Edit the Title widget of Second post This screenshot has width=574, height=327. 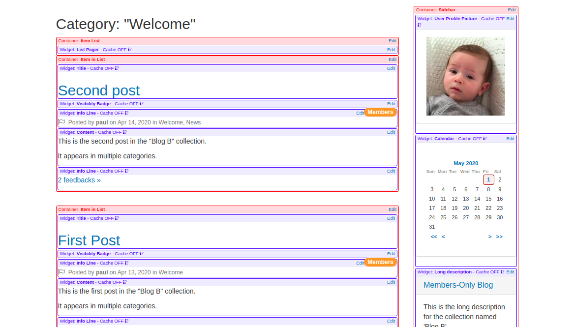[391, 68]
